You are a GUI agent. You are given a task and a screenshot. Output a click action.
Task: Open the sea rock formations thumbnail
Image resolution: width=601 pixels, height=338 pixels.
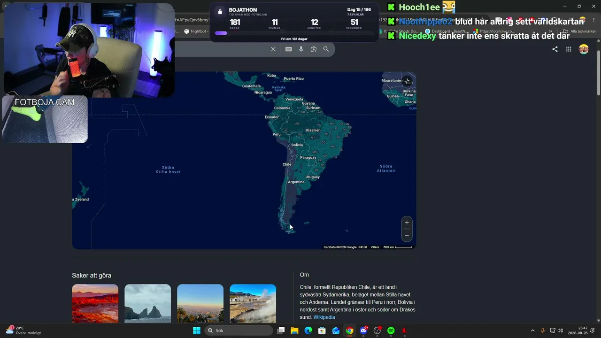pyautogui.click(x=148, y=303)
